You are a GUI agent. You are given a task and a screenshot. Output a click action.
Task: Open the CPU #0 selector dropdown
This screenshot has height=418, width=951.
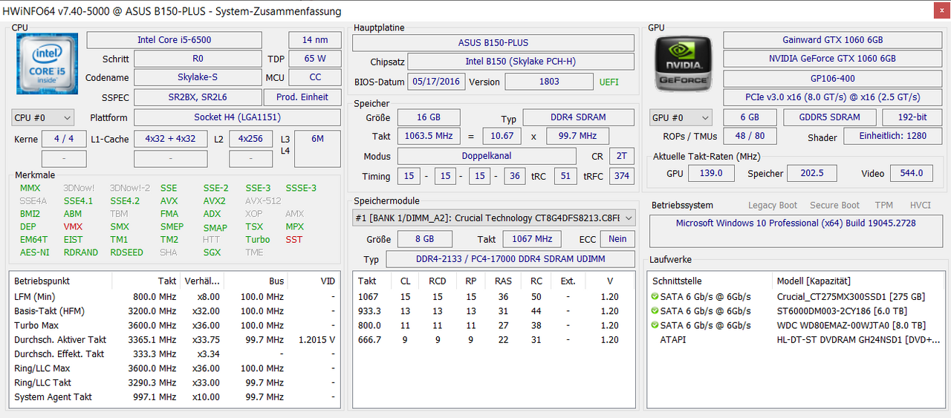click(43, 117)
